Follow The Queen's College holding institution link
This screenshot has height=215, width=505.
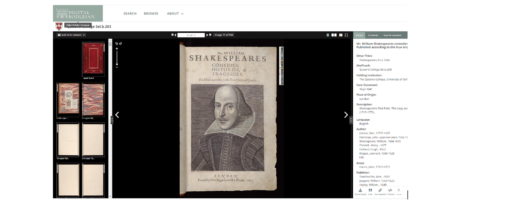point(383,79)
